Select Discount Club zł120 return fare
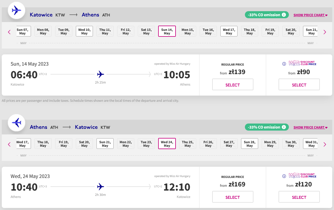The height and width of the screenshot is (210, 334). (299, 197)
